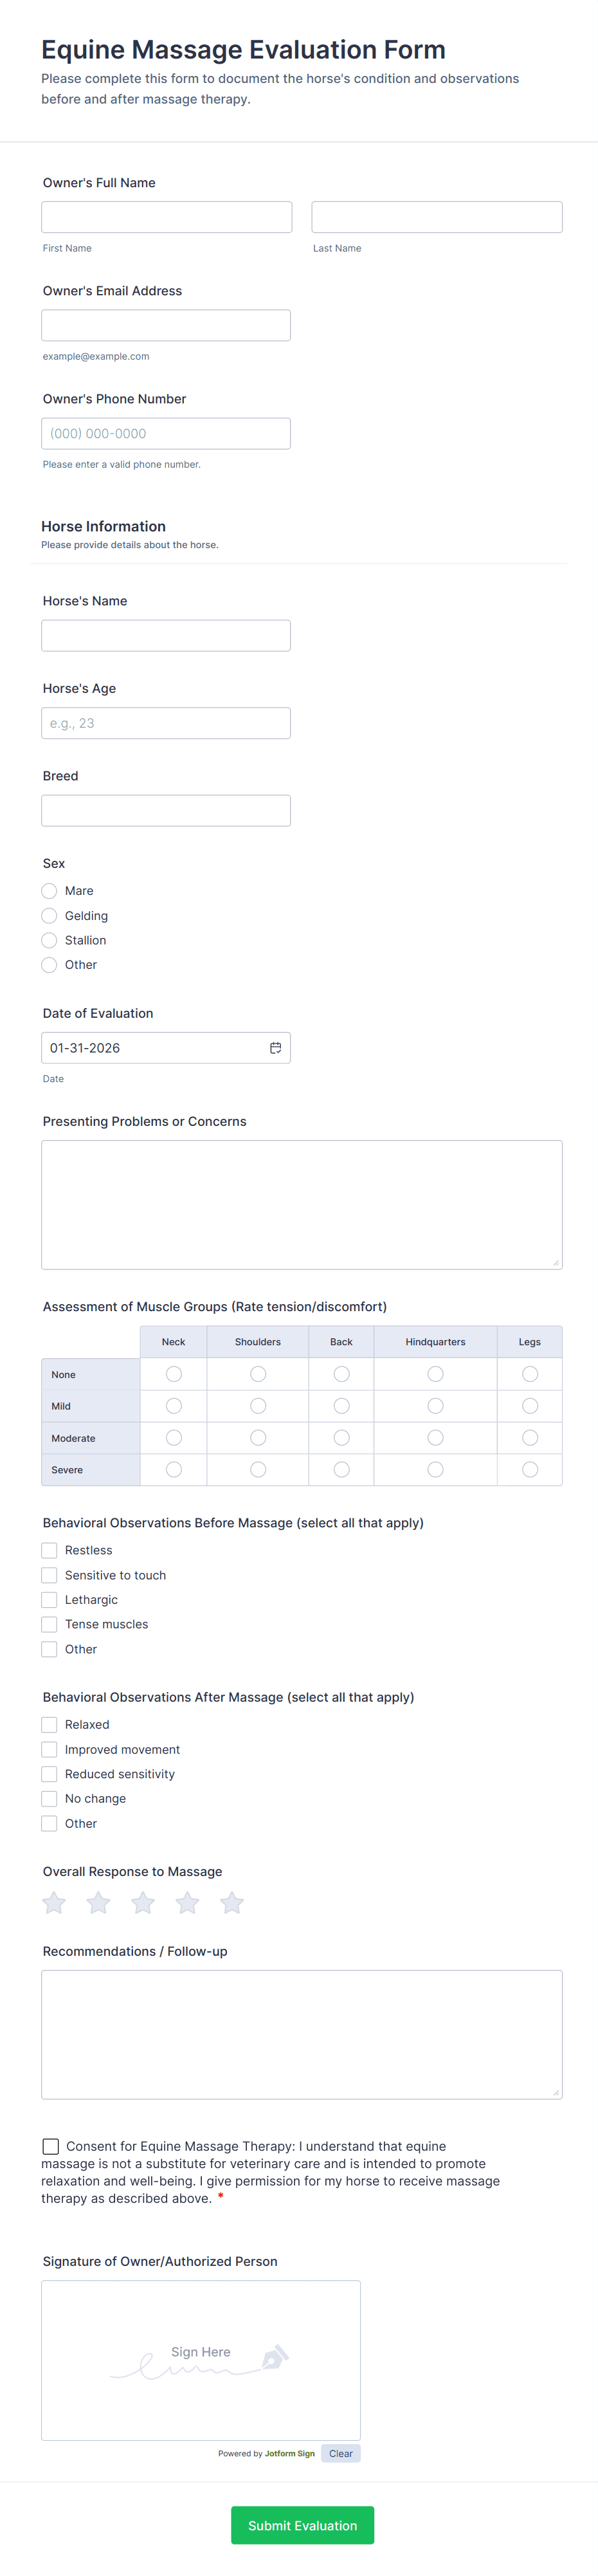The image size is (598, 2576).
Task: Give five star overall response
Action: click(232, 1903)
